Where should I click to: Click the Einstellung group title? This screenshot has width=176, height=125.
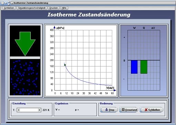19,103
